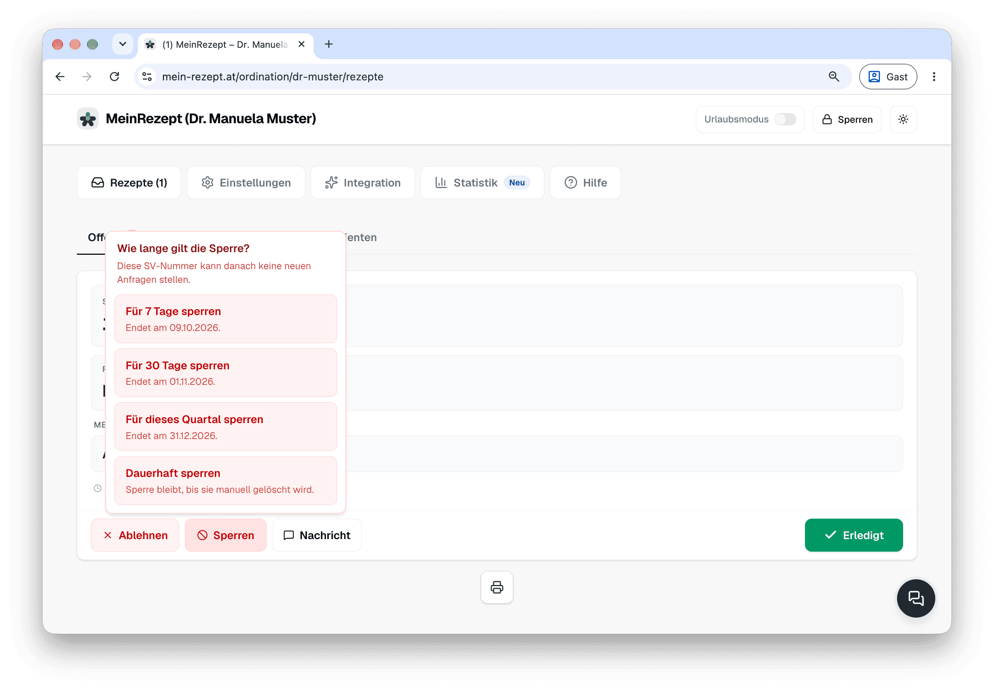The image size is (994, 690).
Task: Open the Statistik tab
Action: pyautogui.click(x=482, y=182)
